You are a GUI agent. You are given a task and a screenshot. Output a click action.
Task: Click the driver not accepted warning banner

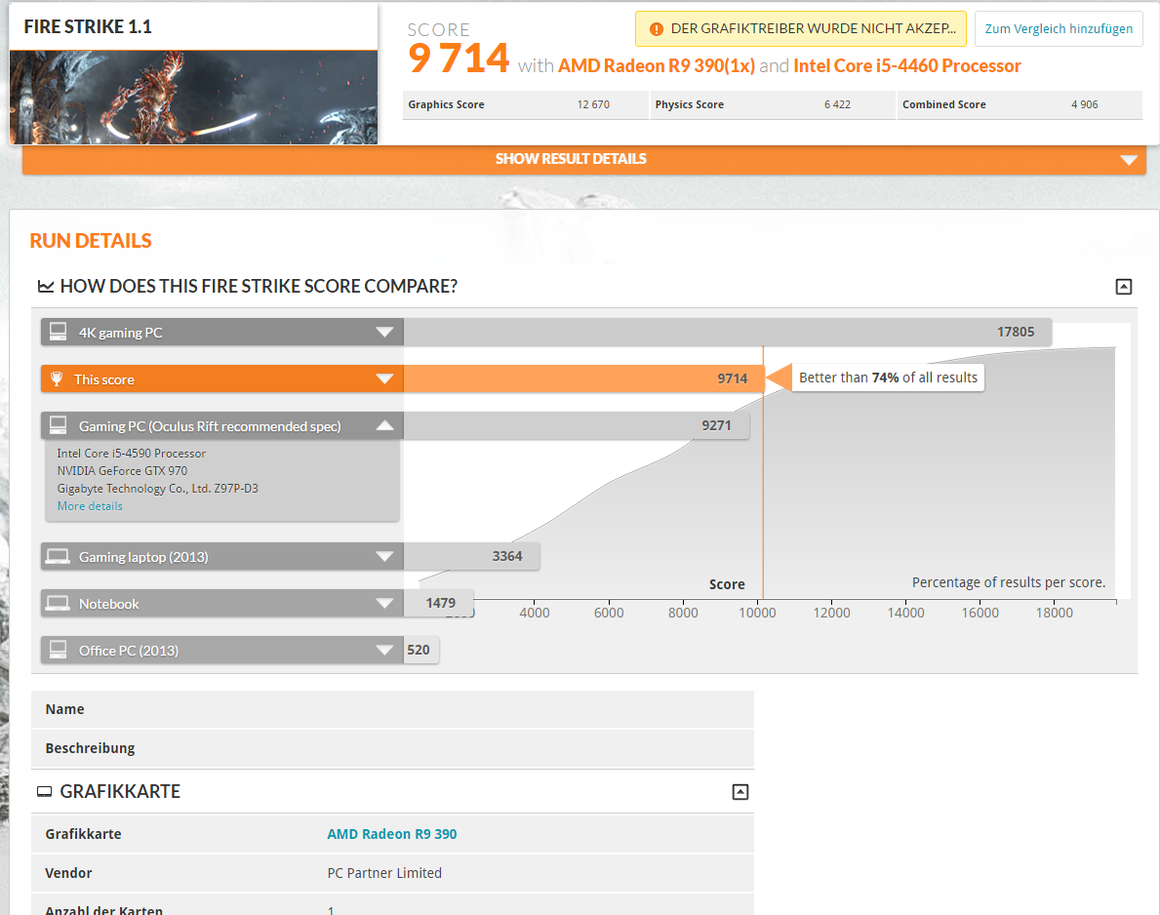(800, 29)
